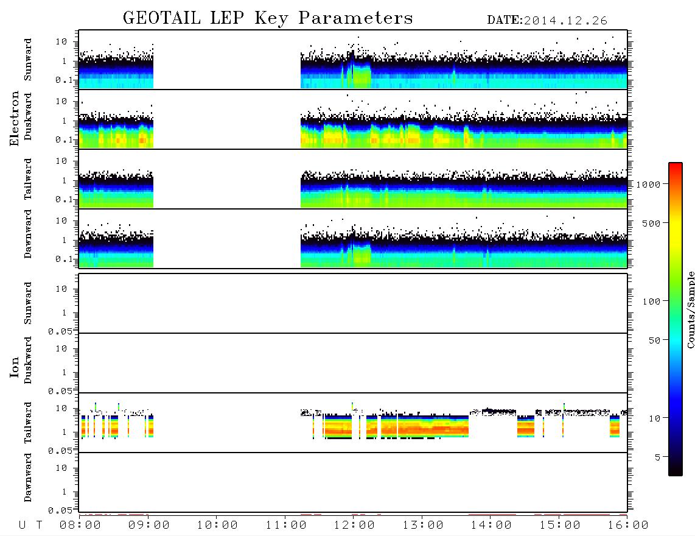Click the Ion 'Sunward' panel label

click(27, 303)
